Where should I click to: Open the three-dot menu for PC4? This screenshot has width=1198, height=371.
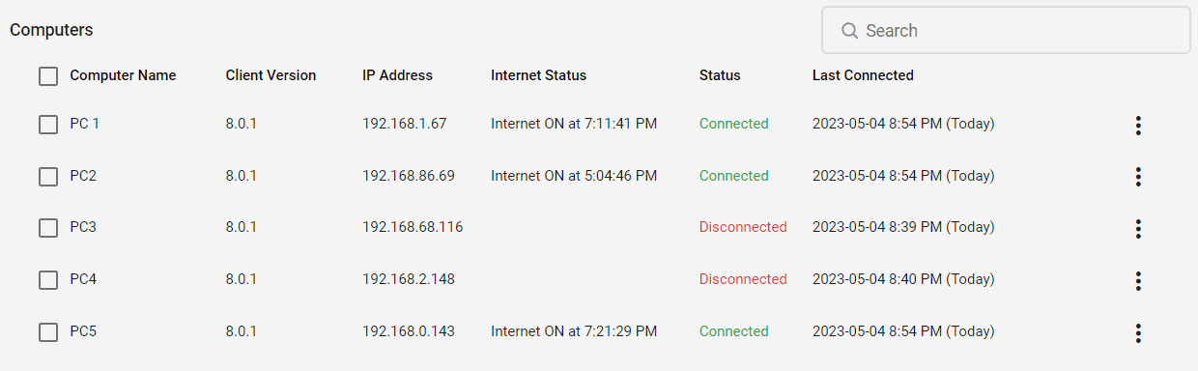(x=1138, y=281)
